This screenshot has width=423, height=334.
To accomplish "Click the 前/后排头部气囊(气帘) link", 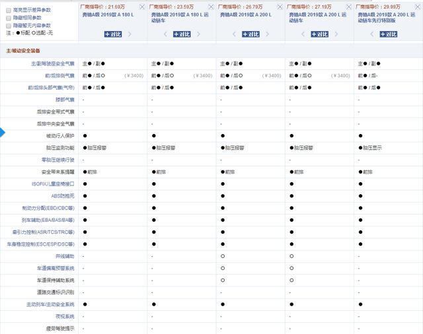I will tap(51, 88).
